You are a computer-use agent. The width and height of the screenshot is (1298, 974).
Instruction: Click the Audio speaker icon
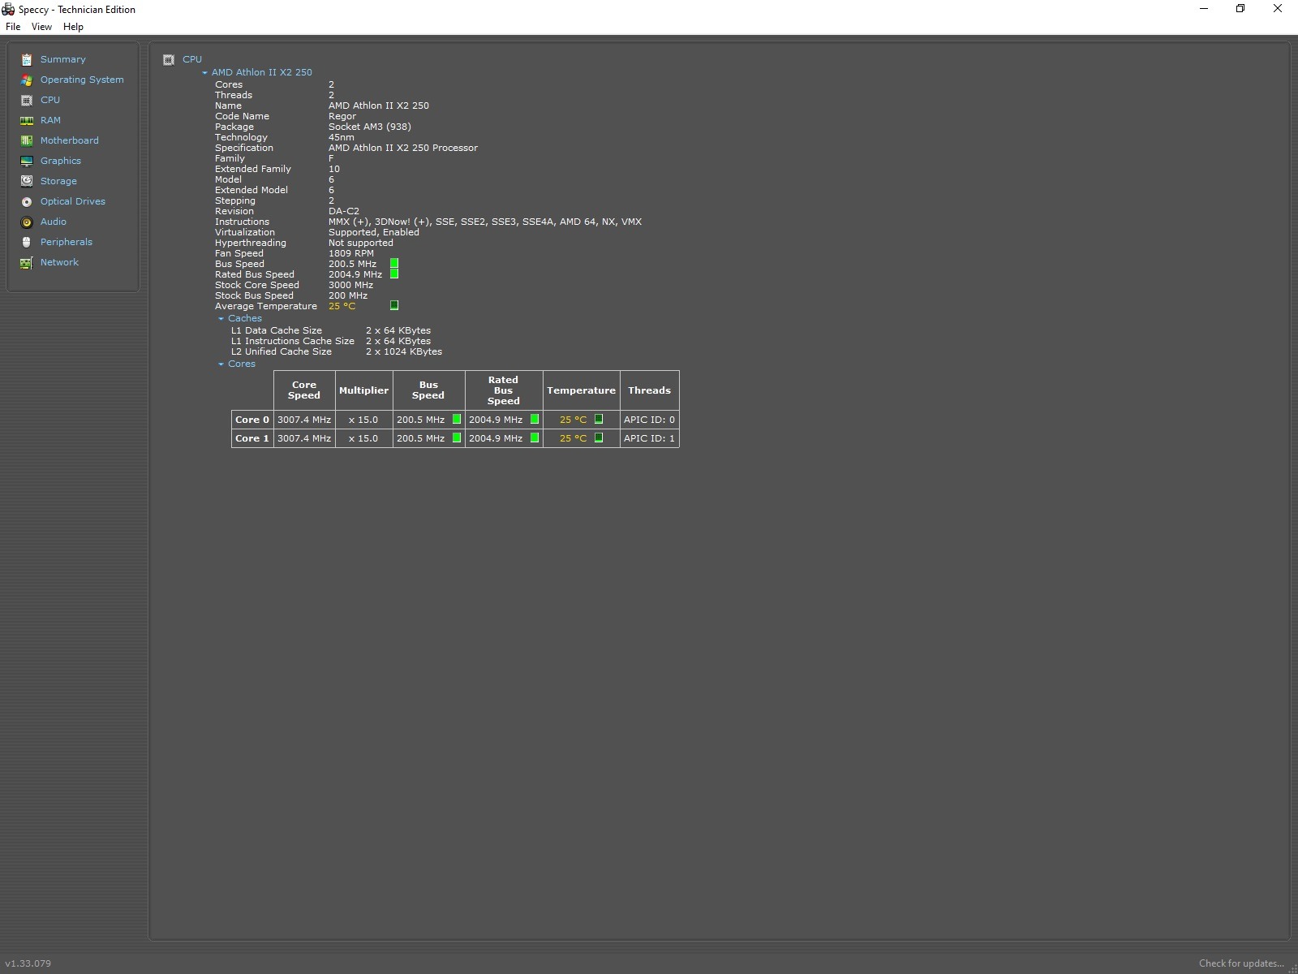point(27,222)
